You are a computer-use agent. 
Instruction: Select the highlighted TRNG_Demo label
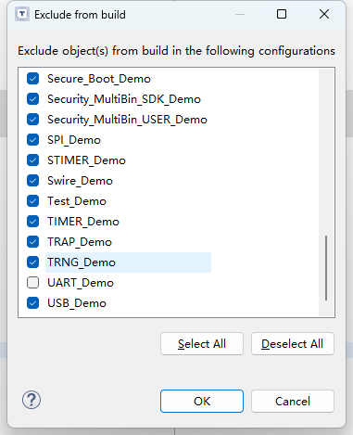point(82,262)
